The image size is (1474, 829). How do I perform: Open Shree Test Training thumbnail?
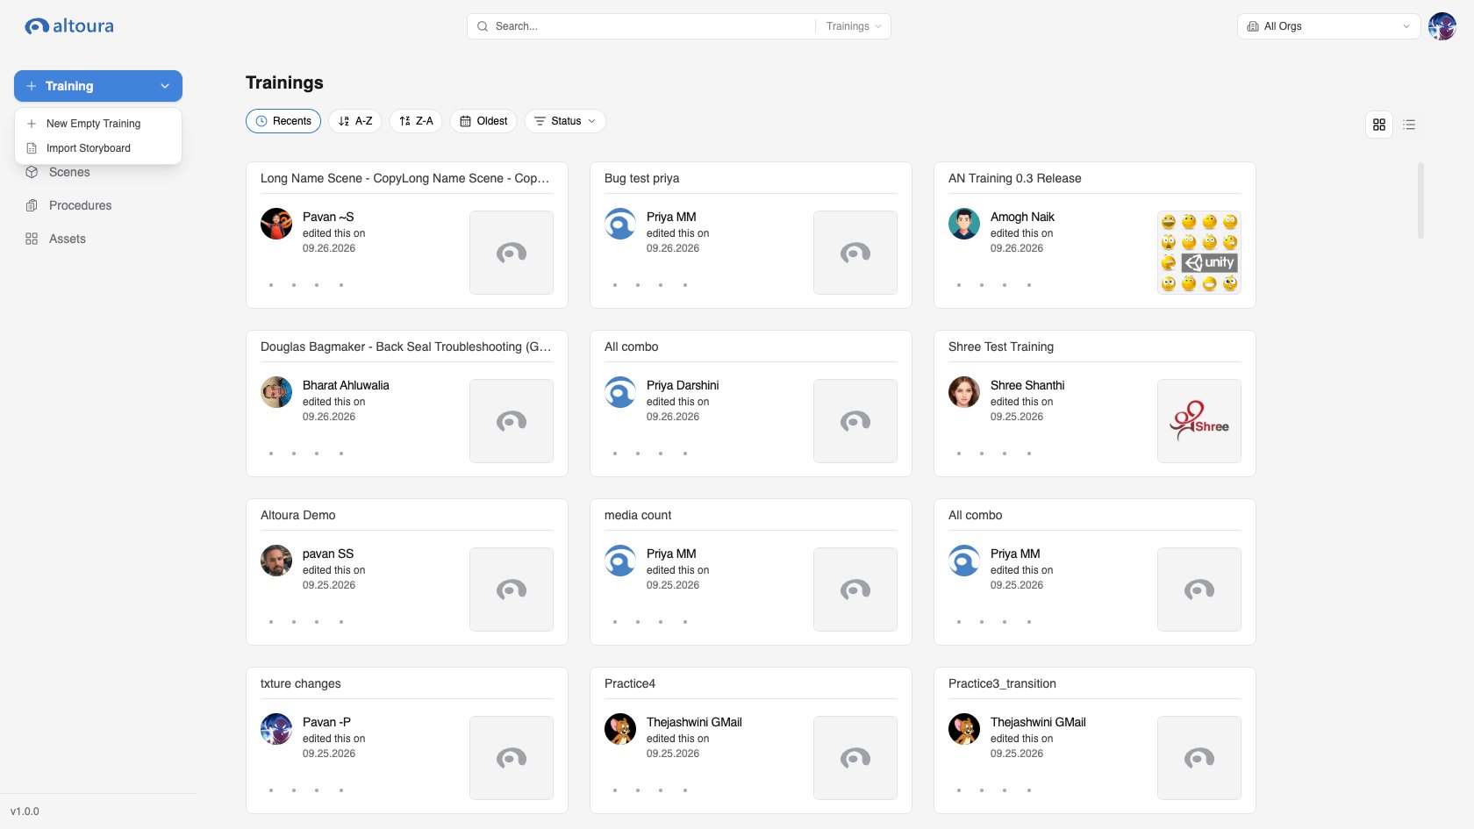click(x=1199, y=421)
